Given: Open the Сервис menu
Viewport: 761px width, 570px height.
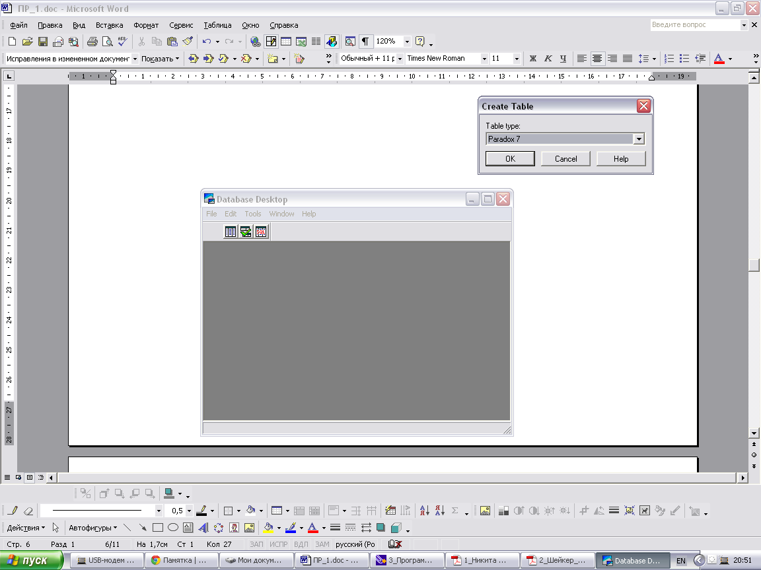Looking at the screenshot, I should point(181,25).
